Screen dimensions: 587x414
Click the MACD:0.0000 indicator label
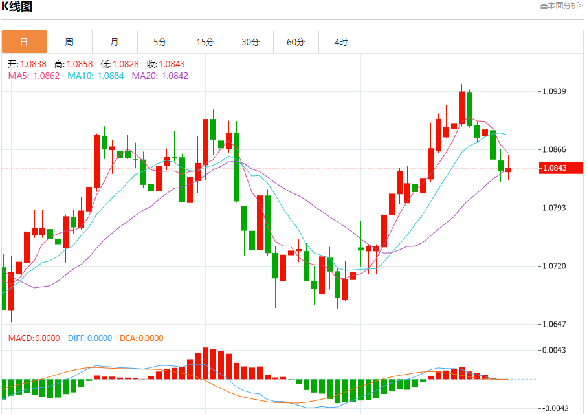pyautogui.click(x=34, y=338)
